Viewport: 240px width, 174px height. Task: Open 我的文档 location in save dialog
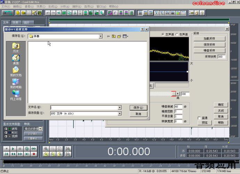[x=16, y=72]
